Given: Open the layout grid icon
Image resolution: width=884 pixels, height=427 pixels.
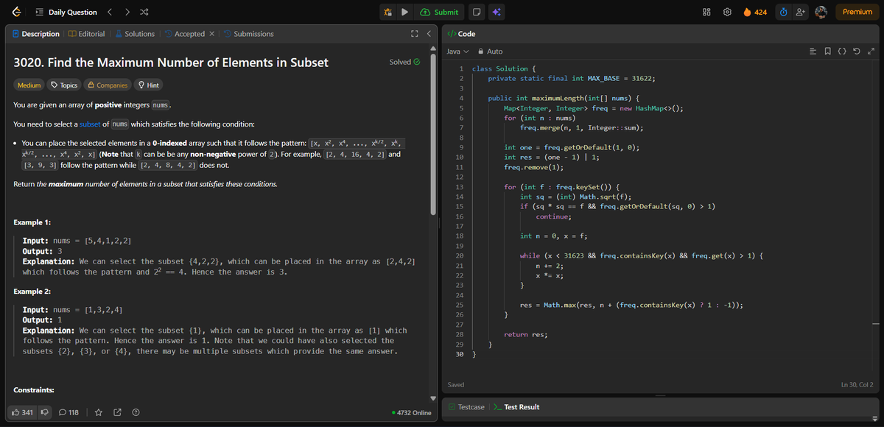Looking at the screenshot, I should tap(707, 12).
